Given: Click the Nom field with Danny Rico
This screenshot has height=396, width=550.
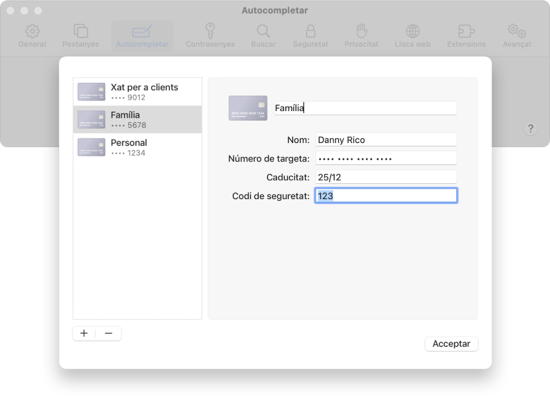Looking at the screenshot, I should tap(386, 139).
